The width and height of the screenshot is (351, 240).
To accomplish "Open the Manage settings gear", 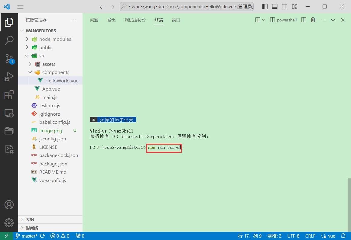I will point(9,223).
